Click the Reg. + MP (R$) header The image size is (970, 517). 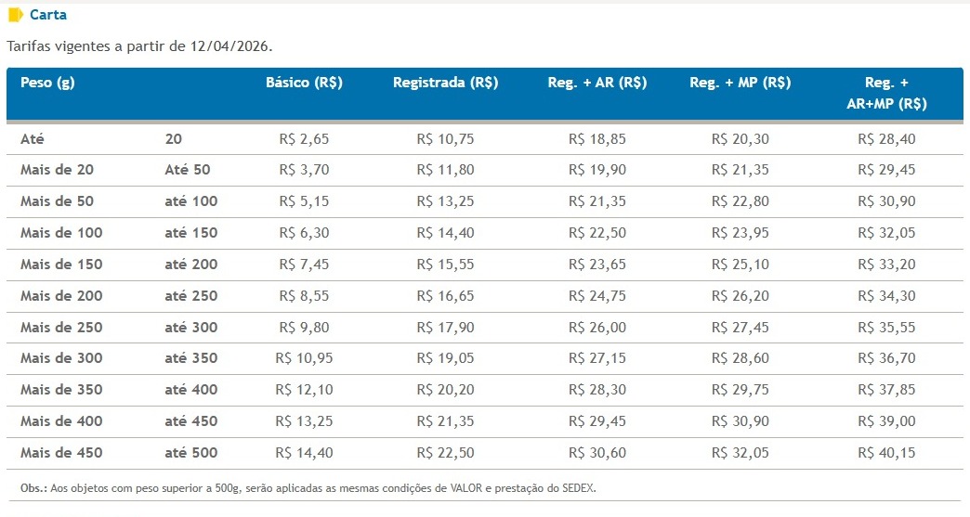click(740, 83)
